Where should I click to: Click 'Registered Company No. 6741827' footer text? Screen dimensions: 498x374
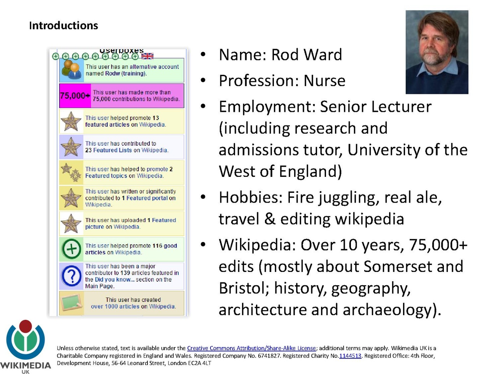click(237, 356)
